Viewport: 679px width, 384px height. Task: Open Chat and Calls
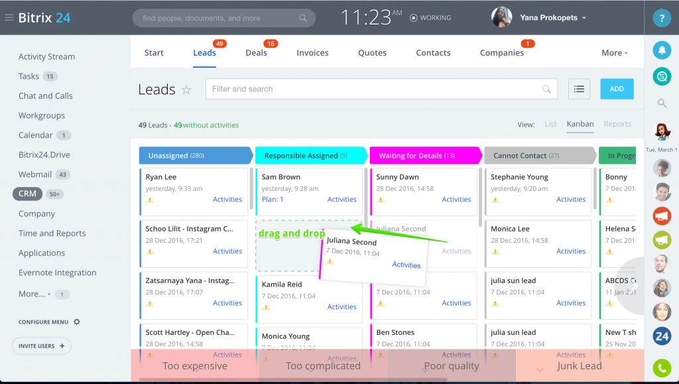click(x=46, y=96)
